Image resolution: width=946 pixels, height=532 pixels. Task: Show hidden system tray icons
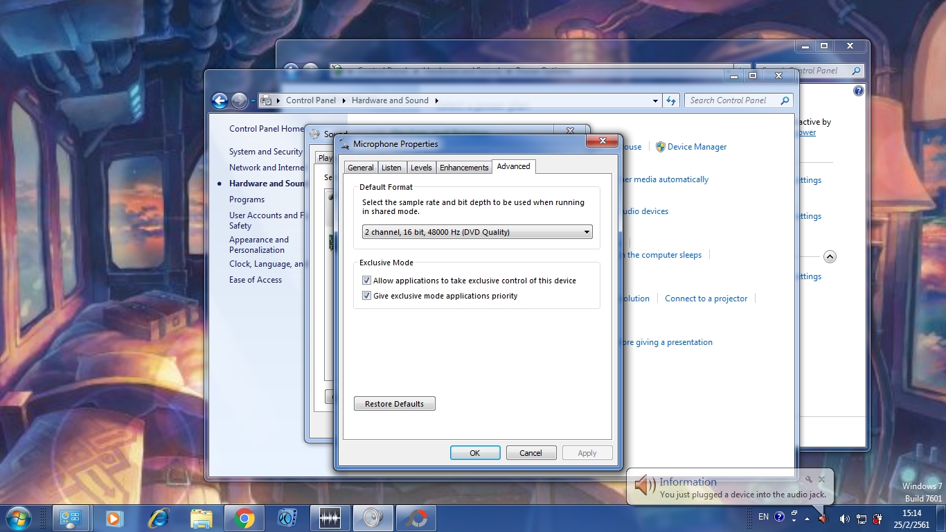point(807,518)
